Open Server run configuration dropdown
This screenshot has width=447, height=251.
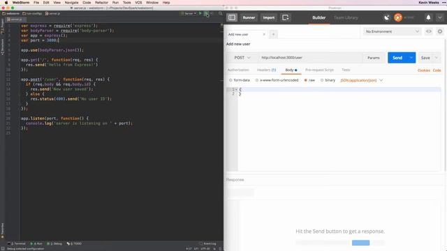click(x=189, y=13)
